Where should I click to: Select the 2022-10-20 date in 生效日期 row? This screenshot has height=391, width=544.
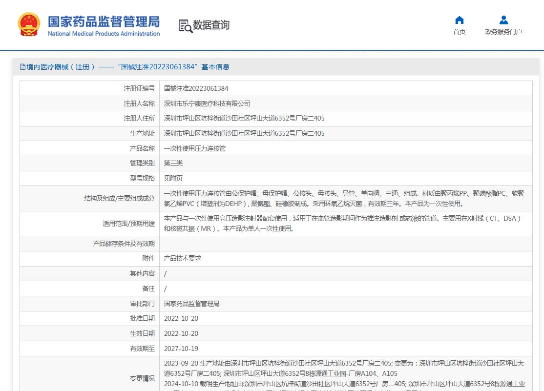pyautogui.click(x=181, y=334)
